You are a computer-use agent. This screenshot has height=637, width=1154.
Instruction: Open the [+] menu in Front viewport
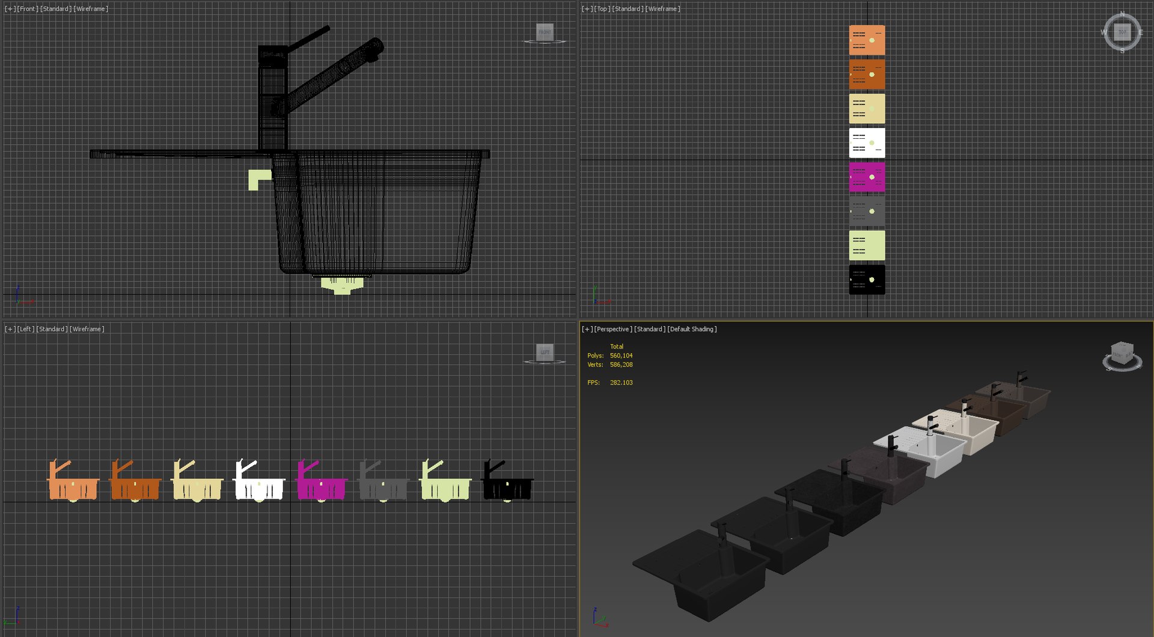10,9
